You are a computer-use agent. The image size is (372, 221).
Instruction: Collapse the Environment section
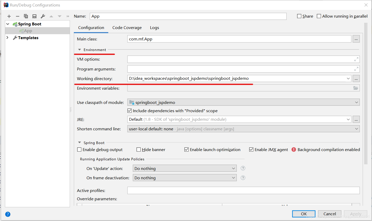80,50
